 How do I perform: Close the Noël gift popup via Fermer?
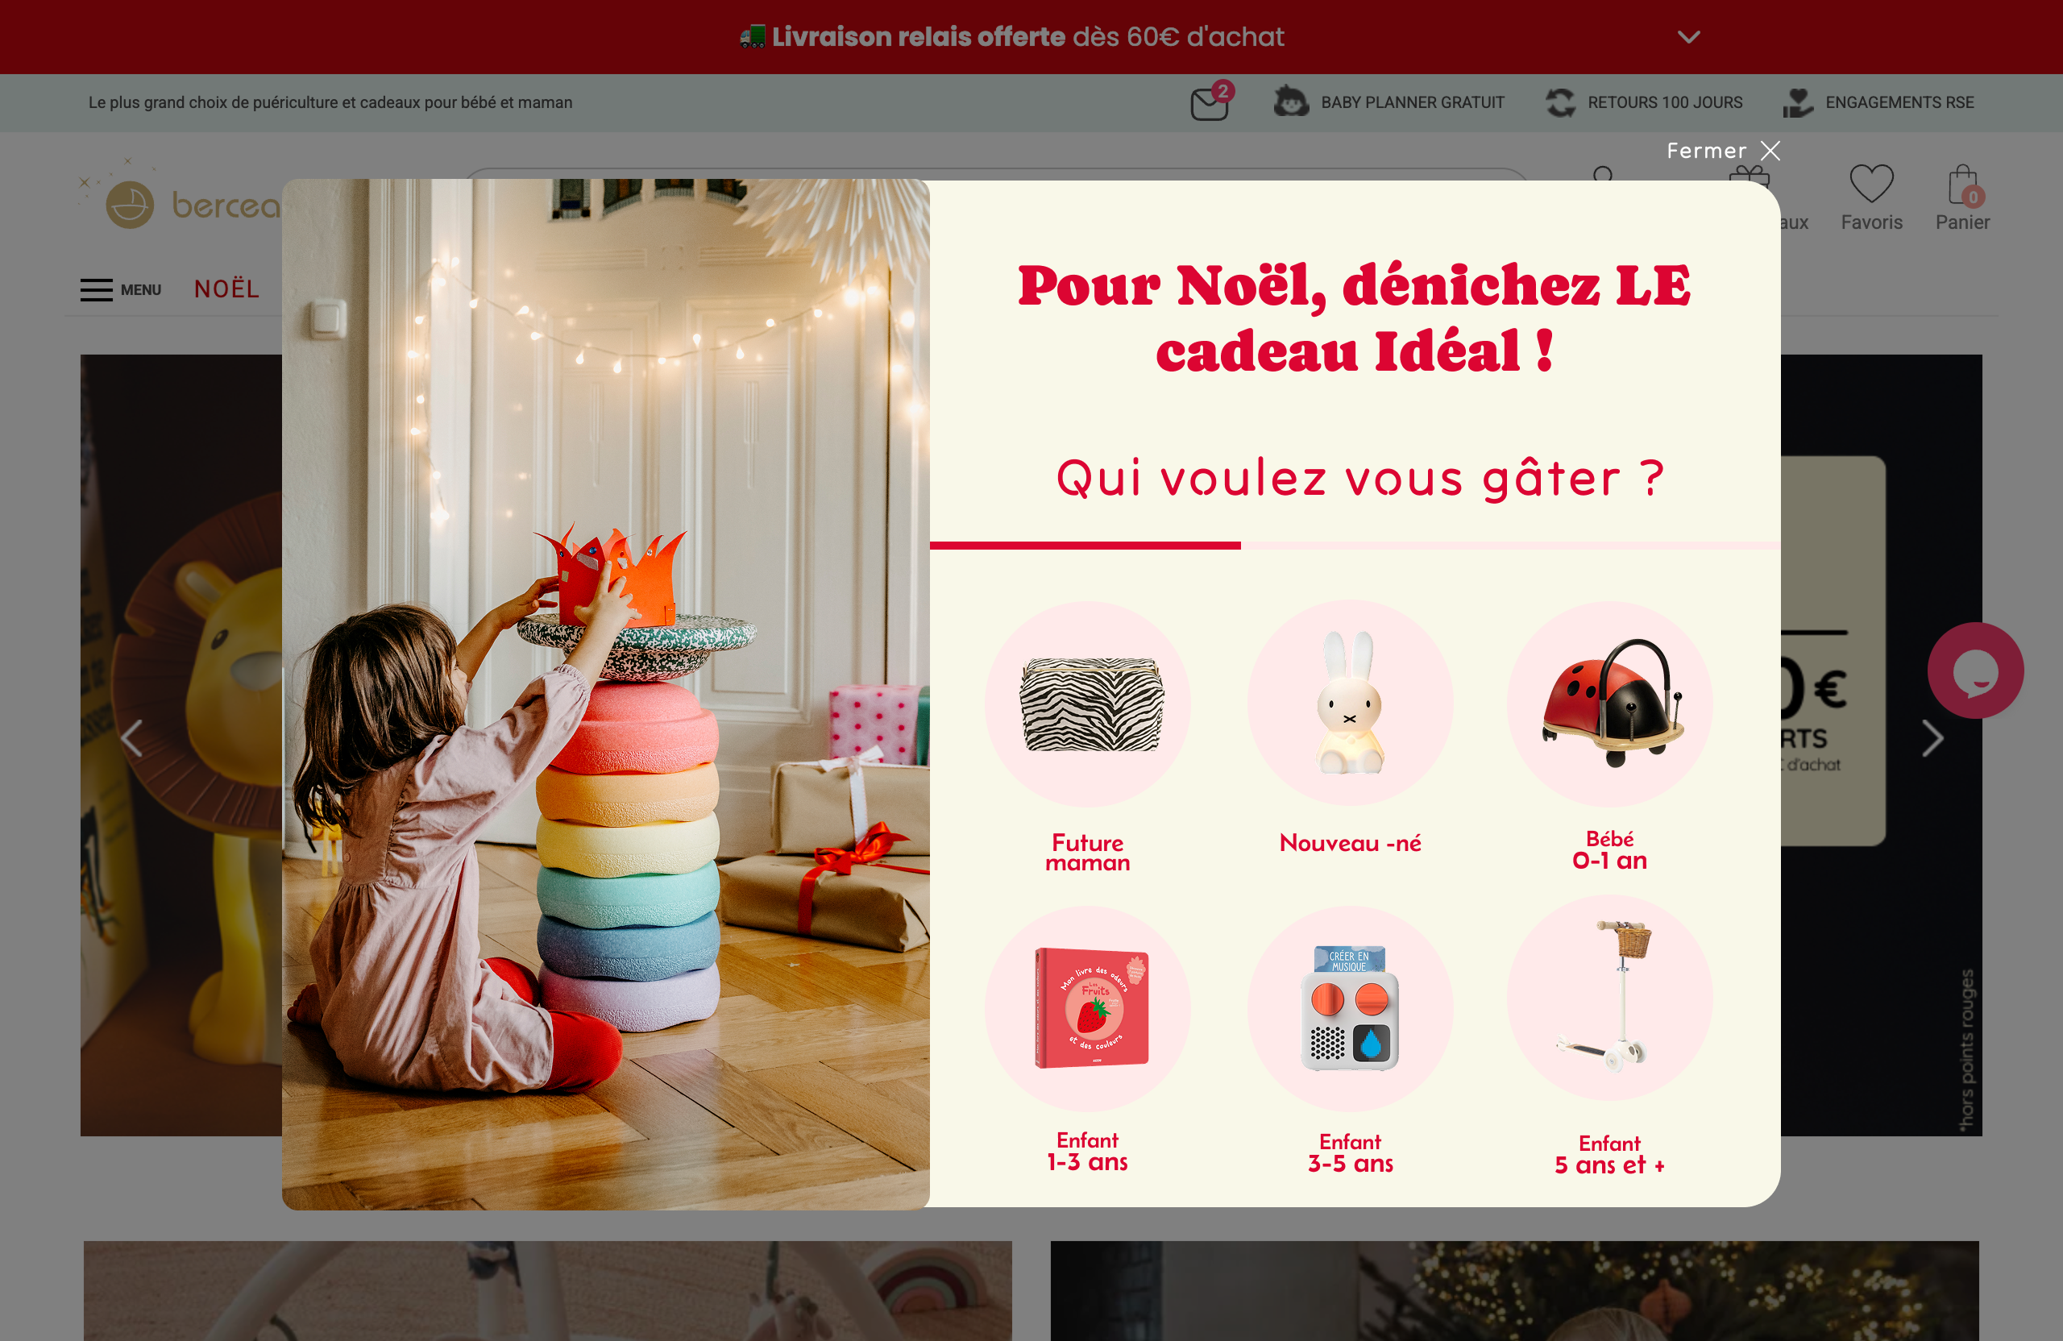[1722, 151]
